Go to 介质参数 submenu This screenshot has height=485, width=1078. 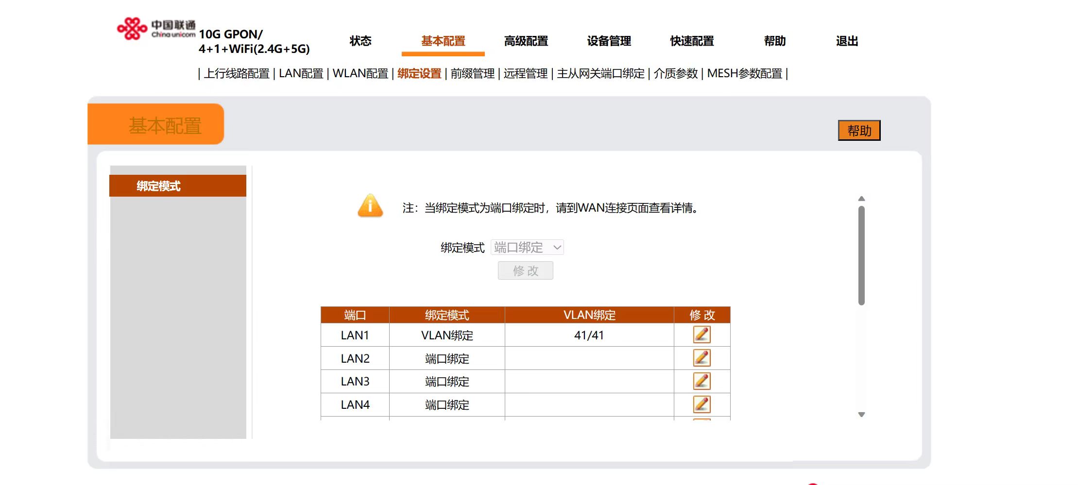676,73
